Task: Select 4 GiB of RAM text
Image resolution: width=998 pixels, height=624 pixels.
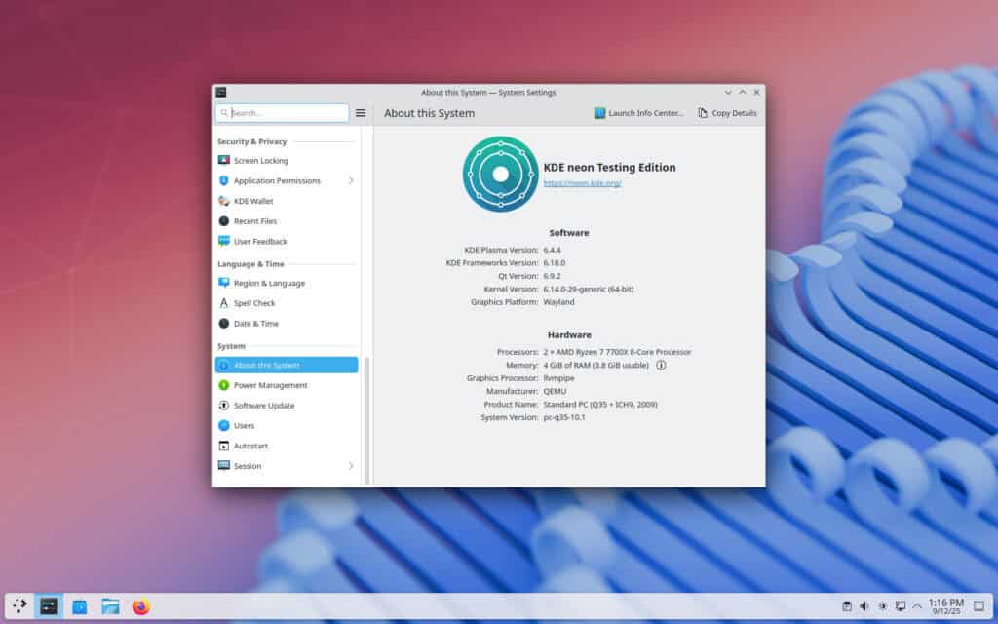Action: [595, 365]
